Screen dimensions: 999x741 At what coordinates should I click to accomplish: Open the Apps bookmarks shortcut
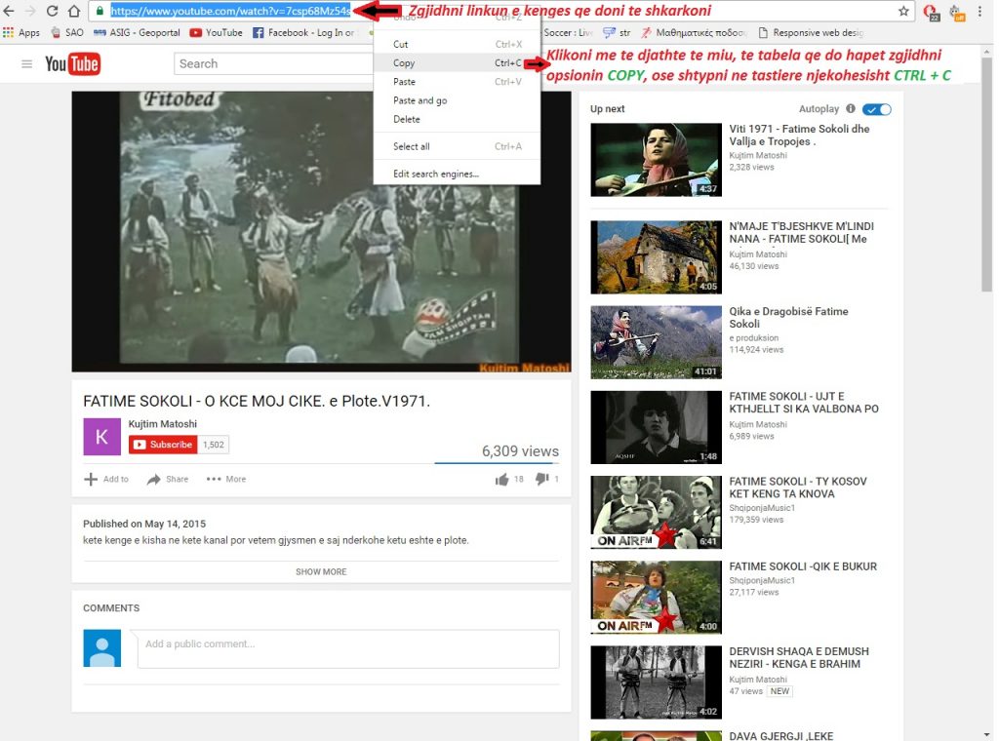pos(21,32)
